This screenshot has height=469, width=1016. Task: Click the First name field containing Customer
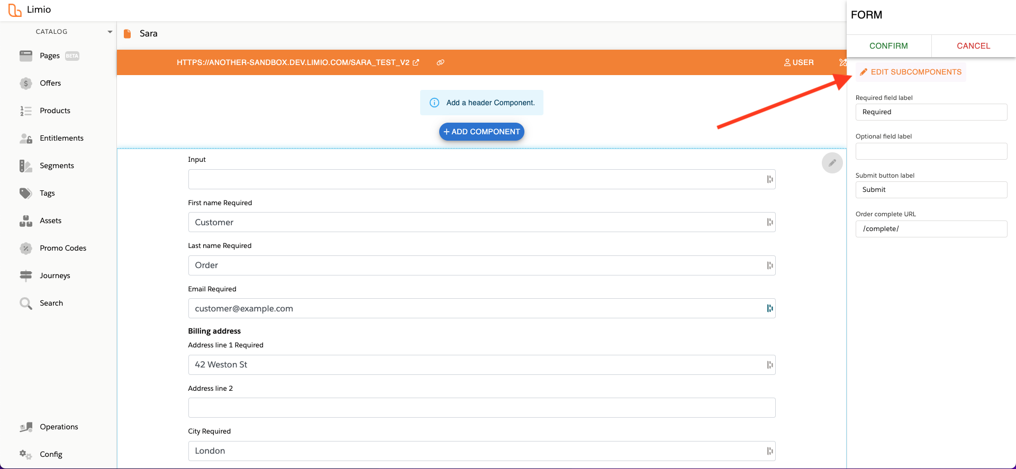pyautogui.click(x=482, y=222)
